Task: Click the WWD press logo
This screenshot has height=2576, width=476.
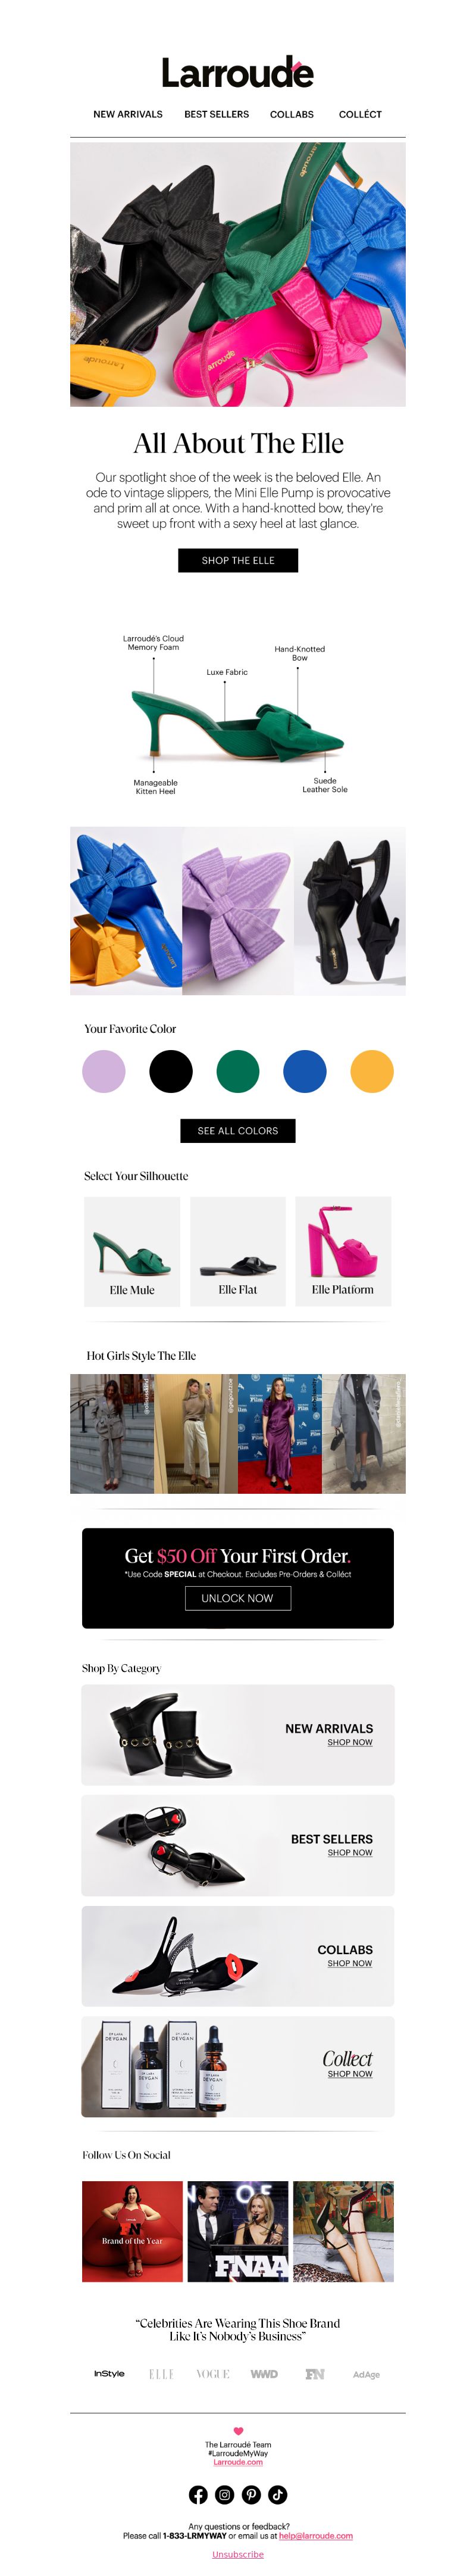Action: tap(264, 2373)
